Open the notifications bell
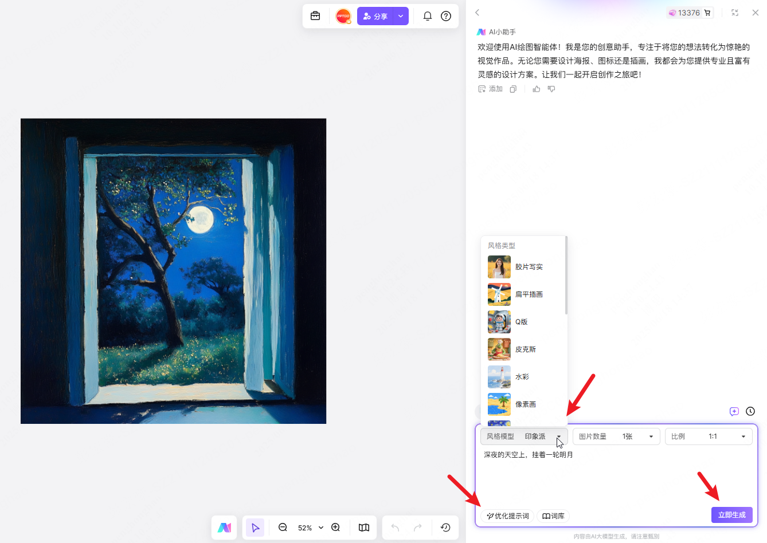The height and width of the screenshot is (543, 767). 428,16
